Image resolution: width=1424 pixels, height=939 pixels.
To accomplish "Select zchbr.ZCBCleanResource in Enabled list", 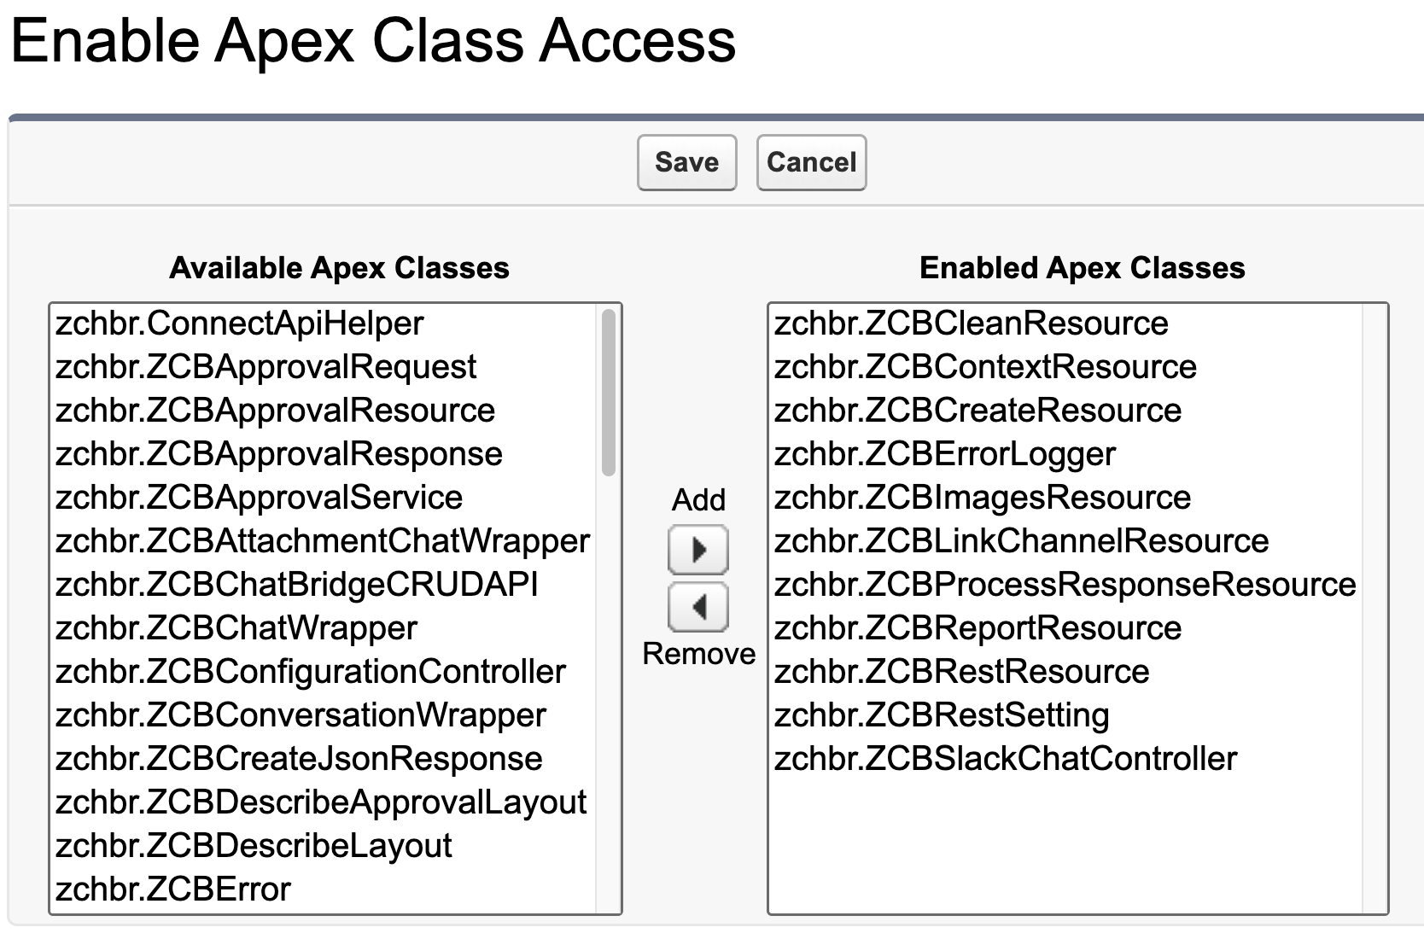I will (x=971, y=324).
